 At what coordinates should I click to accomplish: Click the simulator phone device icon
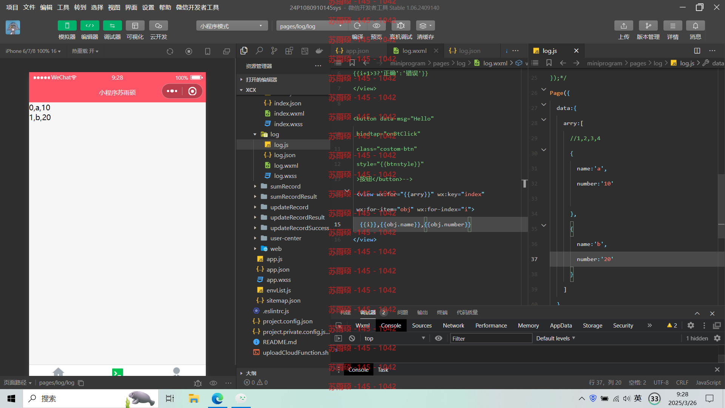click(208, 51)
